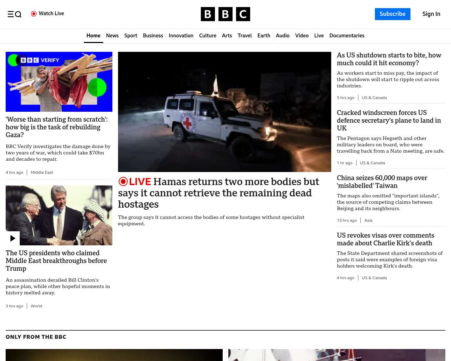Viewport: 451px width, 361px height.
Task: Open the Documentaries section
Action: 347,36
